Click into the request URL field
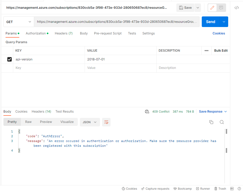 pyautogui.click(x=117, y=22)
